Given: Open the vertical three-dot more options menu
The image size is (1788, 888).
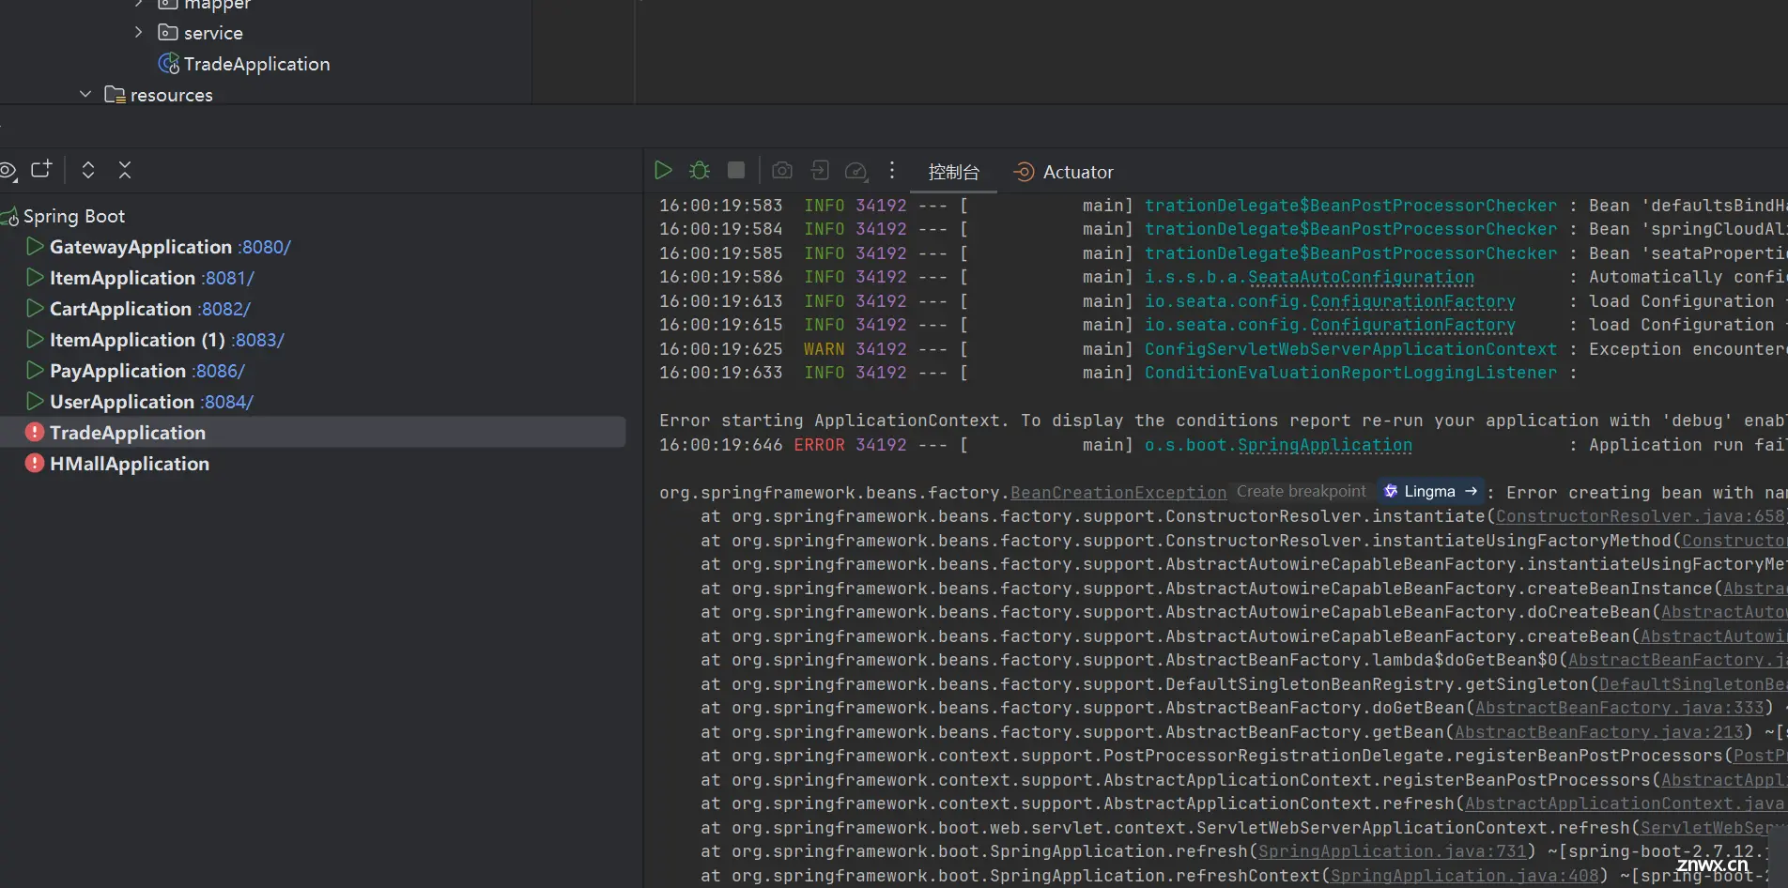Looking at the screenshot, I should [892, 170].
